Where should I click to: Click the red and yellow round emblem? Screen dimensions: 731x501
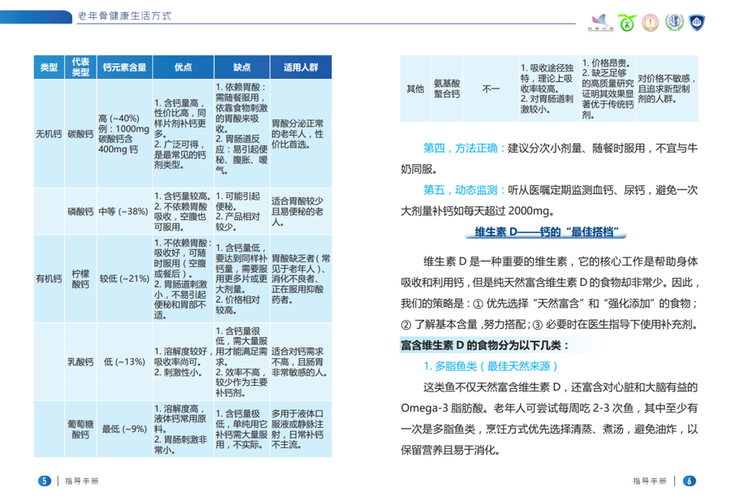tap(651, 23)
